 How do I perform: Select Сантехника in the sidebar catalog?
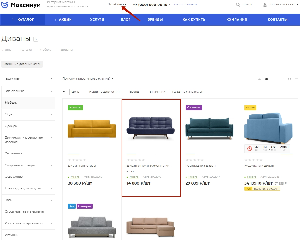(28, 154)
